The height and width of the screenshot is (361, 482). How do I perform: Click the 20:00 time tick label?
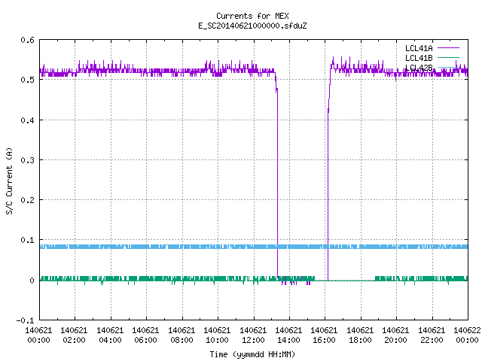395,340
